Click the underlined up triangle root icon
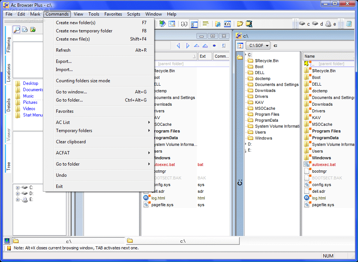The image size is (358, 262). click(205, 45)
